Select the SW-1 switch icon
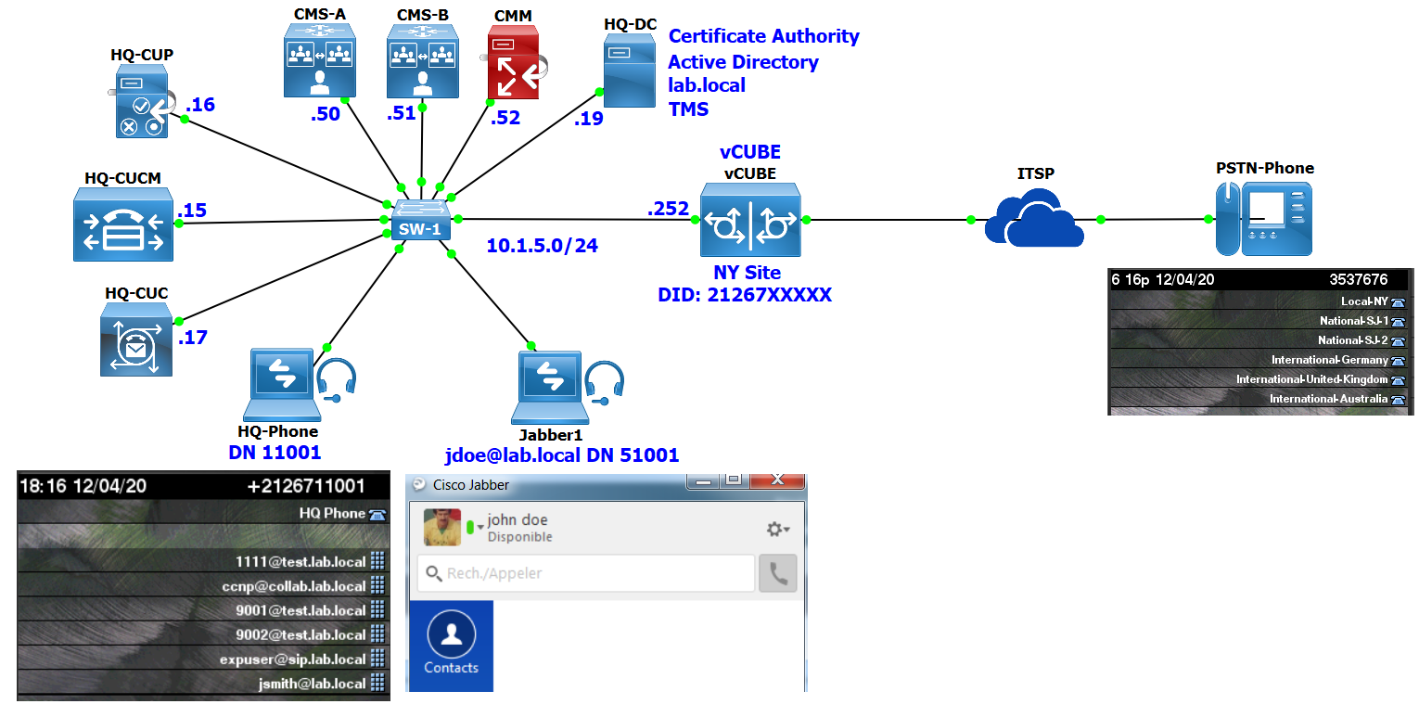Image resolution: width=1419 pixels, height=704 pixels. coord(421,222)
